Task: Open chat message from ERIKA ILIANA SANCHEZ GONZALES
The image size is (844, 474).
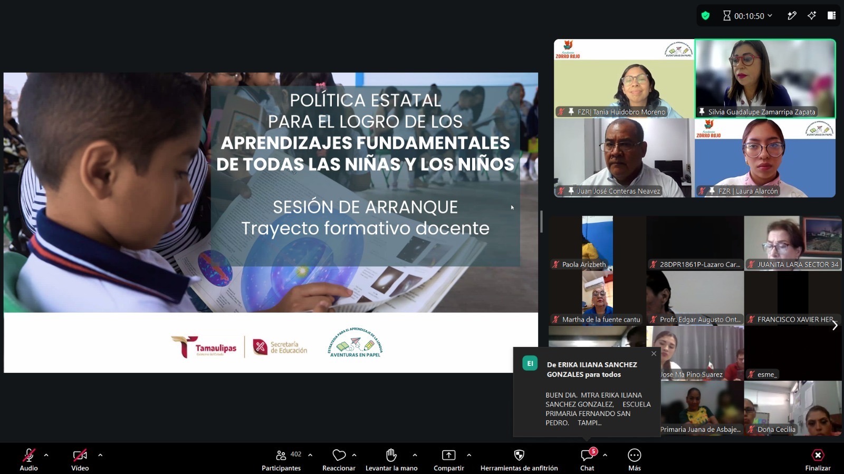Action: tap(587, 392)
